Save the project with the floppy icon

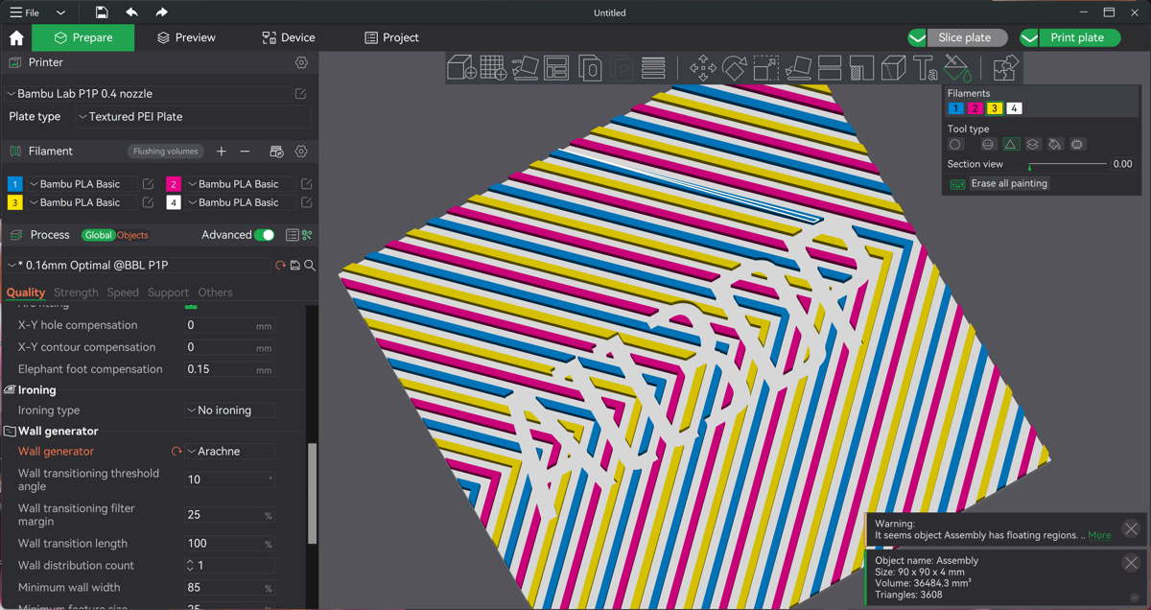click(102, 12)
